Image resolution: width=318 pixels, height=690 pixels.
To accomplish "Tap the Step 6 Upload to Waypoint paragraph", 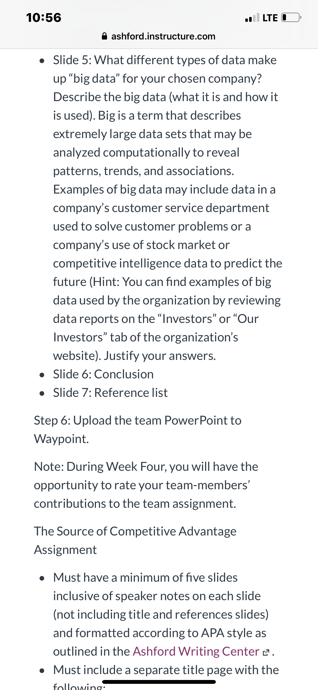I will 138,430.
